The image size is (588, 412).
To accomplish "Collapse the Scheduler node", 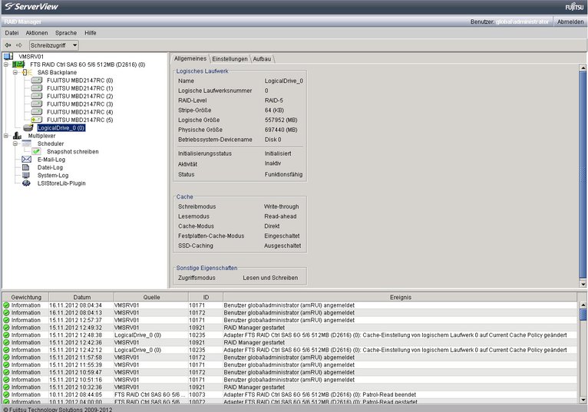I will [15, 143].
